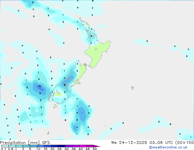Pick the 2–5 mm legend color swatch
The height and width of the screenshot is (150, 194).
(x=26, y=146)
